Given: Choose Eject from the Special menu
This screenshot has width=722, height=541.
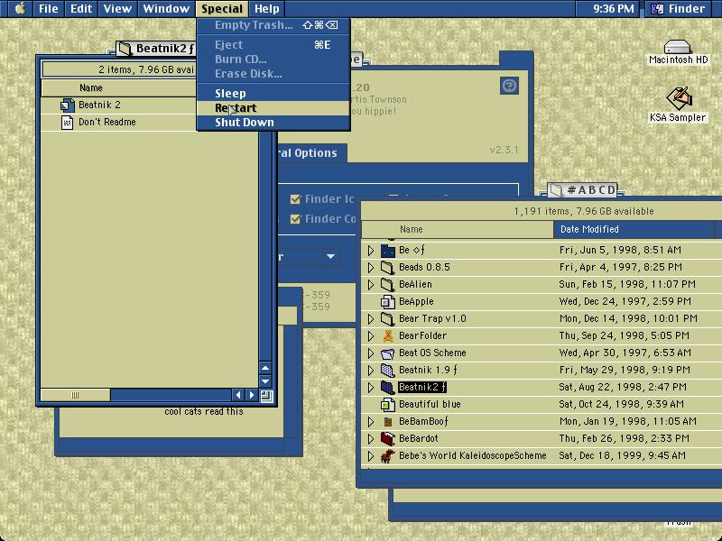Looking at the screenshot, I should tap(273, 44).
